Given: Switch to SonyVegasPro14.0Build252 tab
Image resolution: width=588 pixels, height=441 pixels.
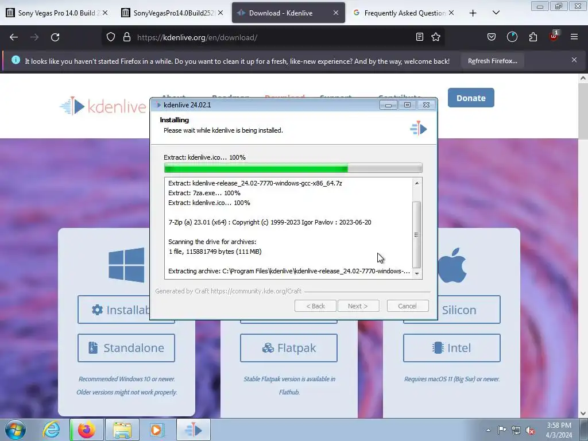Looking at the screenshot, I should click(x=172, y=13).
